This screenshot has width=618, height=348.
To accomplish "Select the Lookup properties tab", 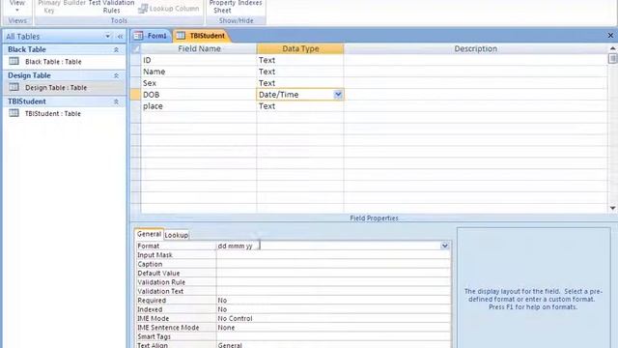I will (x=176, y=235).
